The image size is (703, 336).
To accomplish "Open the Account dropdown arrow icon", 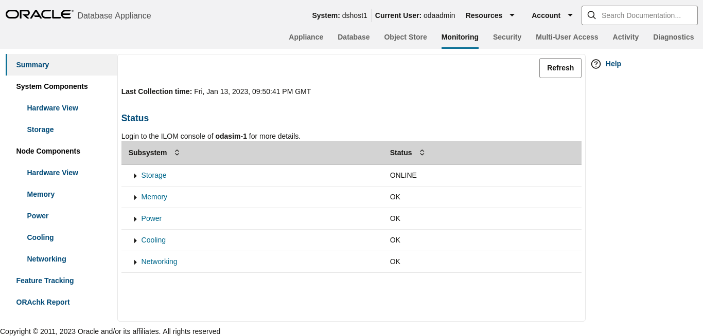I will coord(570,15).
